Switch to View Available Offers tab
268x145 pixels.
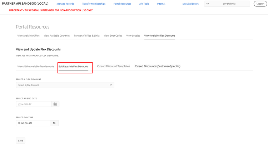[x=28, y=36]
